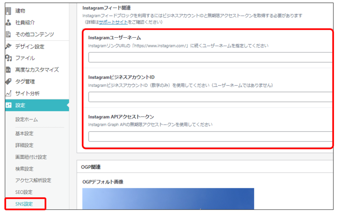
Task: Navigate to アクセス解析設定
Action: coord(33,180)
